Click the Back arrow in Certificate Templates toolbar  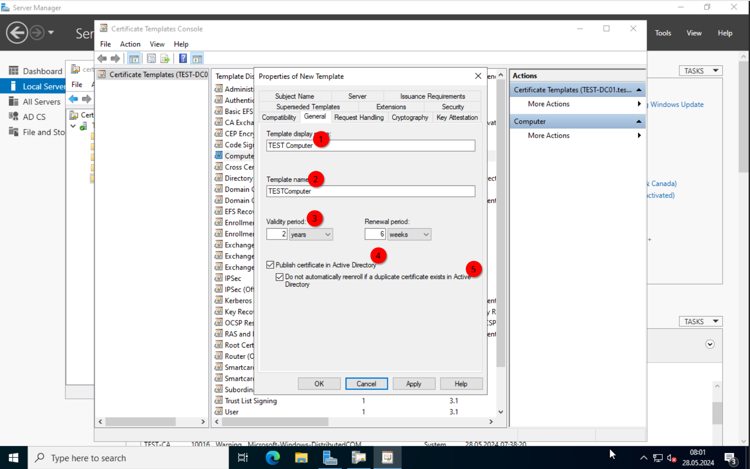click(102, 59)
